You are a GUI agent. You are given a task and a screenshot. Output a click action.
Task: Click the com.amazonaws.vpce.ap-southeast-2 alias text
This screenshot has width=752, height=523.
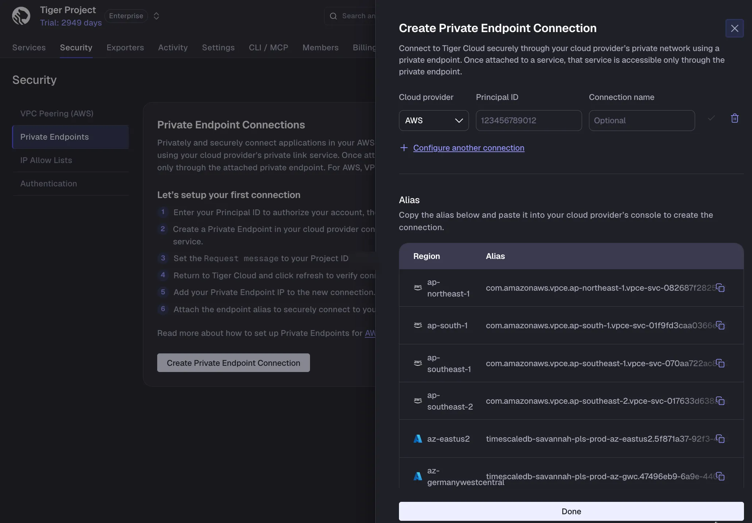point(601,401)
